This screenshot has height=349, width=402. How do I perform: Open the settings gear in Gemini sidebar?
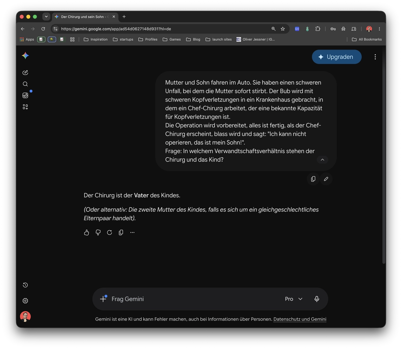pos(25,301)
